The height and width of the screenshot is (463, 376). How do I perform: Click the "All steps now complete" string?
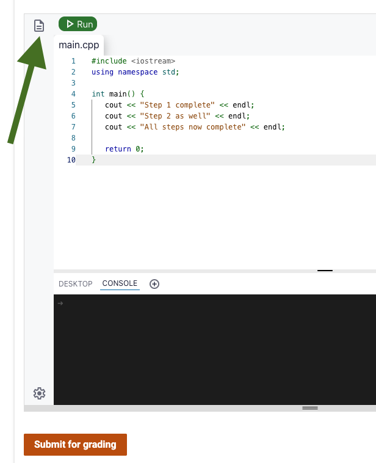pos(193,127)
